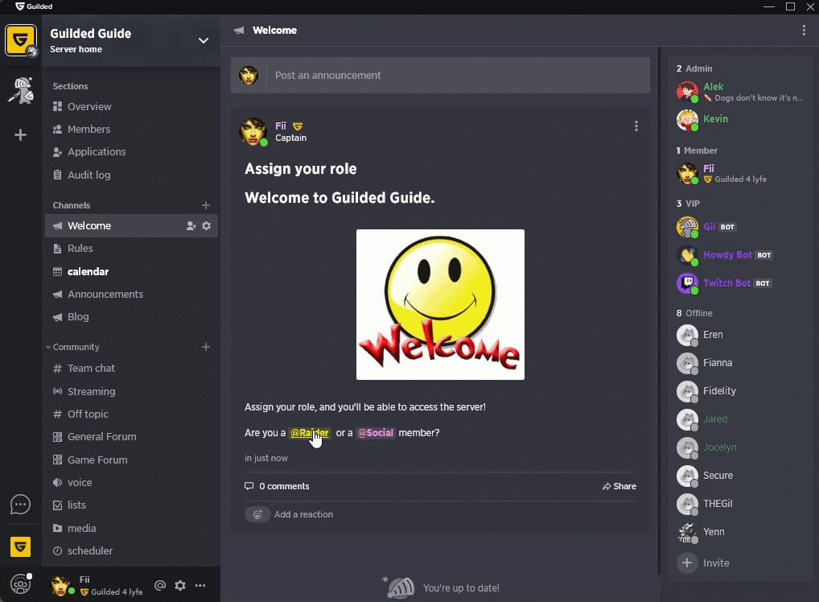Viewport: 819px width, 602px height.
Task: Click the Invite label in member list
Action: (716, 563)
